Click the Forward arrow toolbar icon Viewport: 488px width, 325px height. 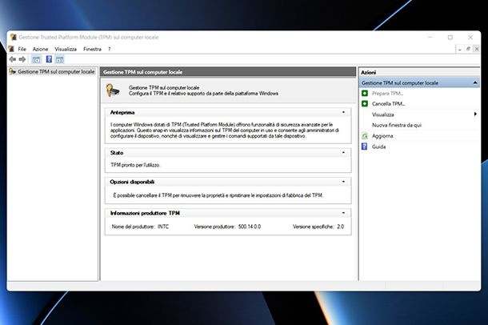pyautogui.click(x=22, y=59)
